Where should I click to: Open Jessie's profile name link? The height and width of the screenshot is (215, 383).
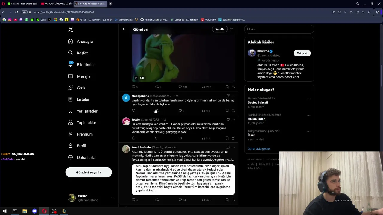(136, 119)
